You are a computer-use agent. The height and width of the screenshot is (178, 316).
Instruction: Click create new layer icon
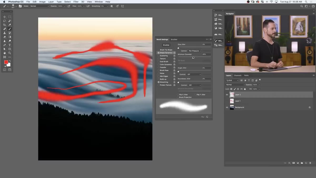point(306,163)
